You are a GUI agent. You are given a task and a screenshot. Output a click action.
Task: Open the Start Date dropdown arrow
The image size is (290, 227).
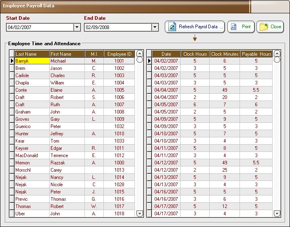tap(77, 27)
